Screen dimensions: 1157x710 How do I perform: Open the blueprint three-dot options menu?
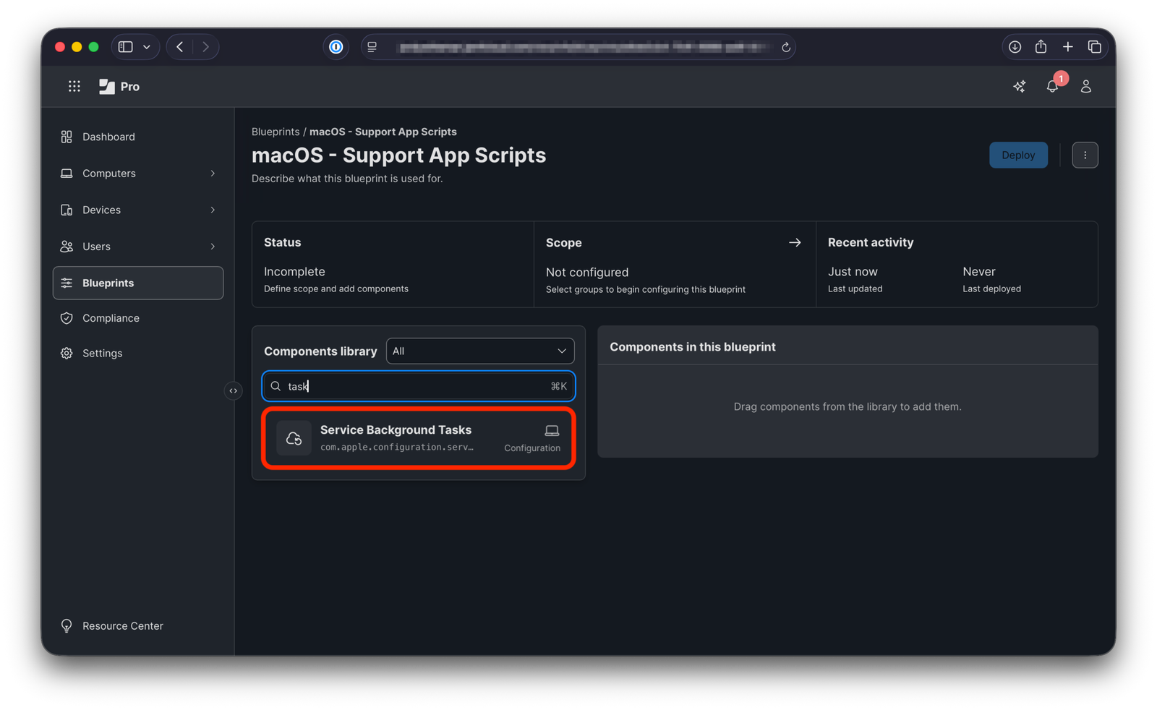click(1085, 155)
